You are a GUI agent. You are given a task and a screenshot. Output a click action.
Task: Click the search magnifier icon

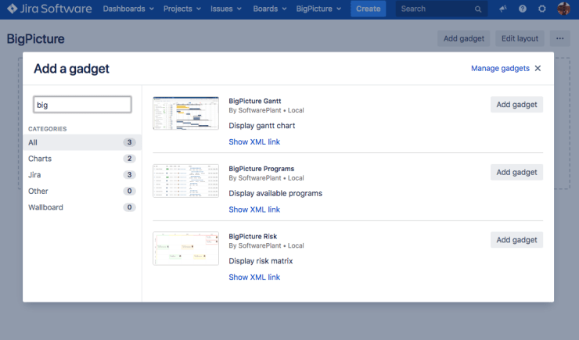pyautogui.click(x=478, y=9)
